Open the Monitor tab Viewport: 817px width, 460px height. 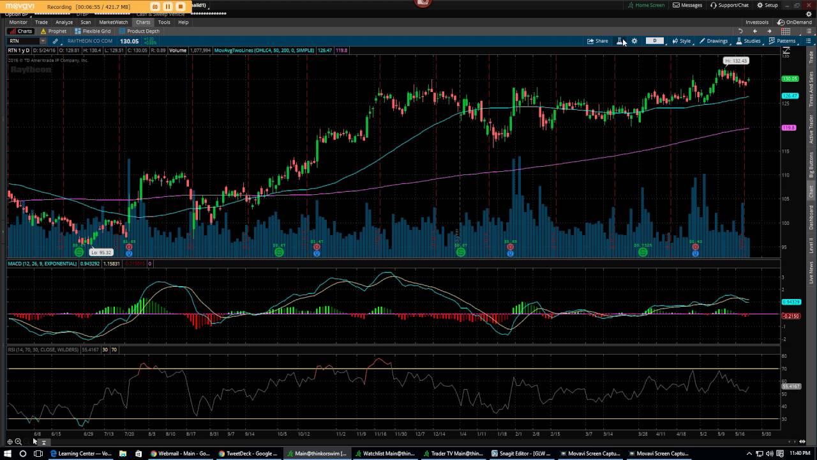[x=19, y=22]
